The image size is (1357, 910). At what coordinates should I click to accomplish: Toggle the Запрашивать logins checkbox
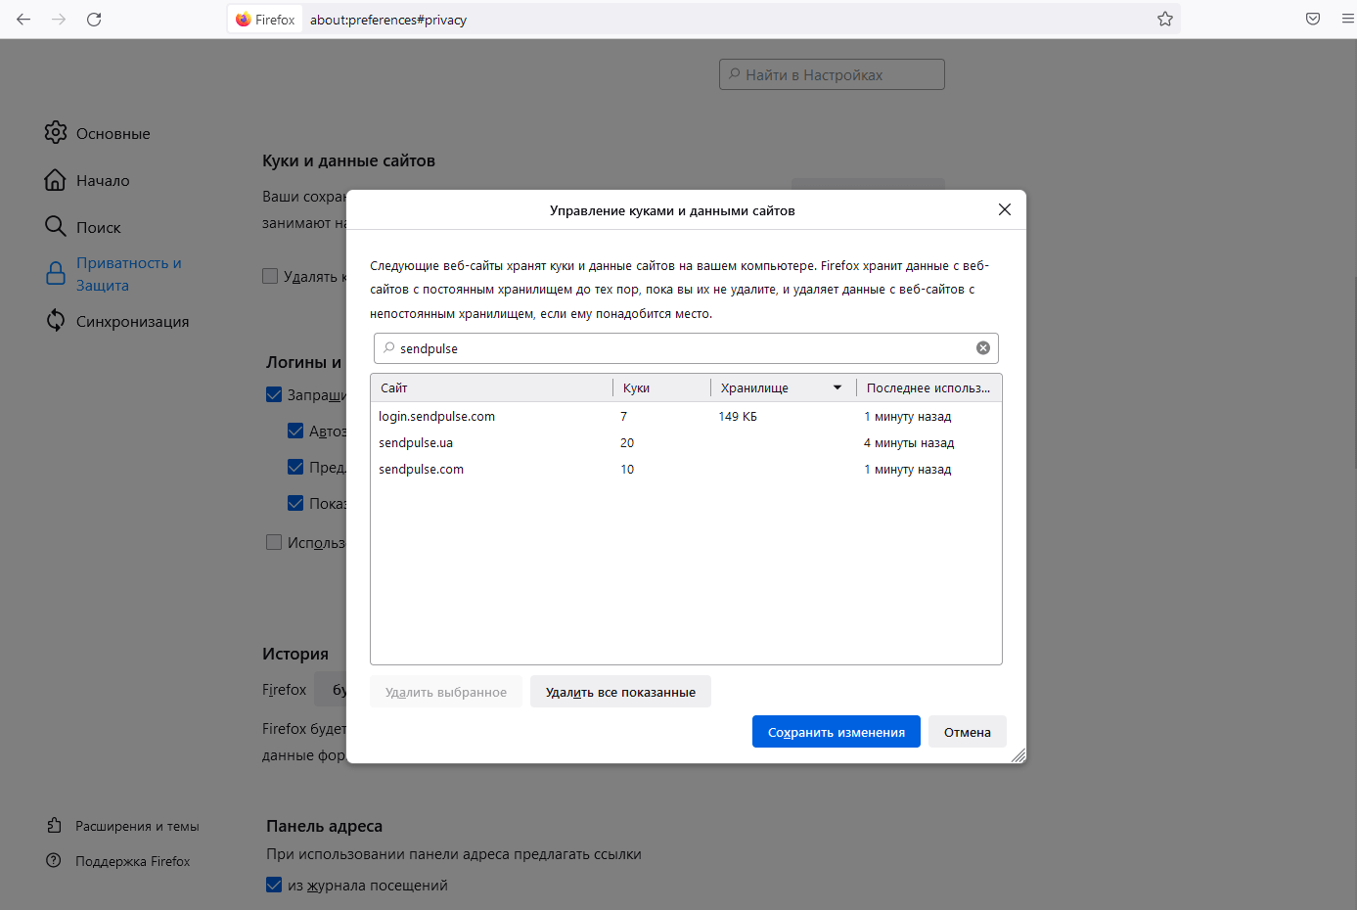click(274, 394)
